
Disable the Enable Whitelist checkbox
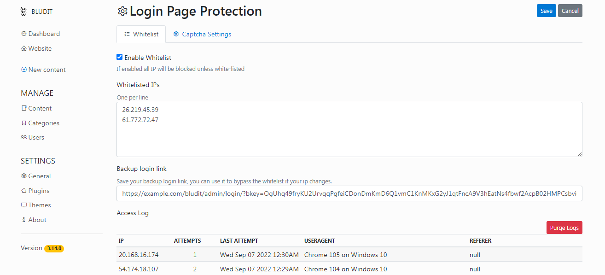(x=119, y=57)
